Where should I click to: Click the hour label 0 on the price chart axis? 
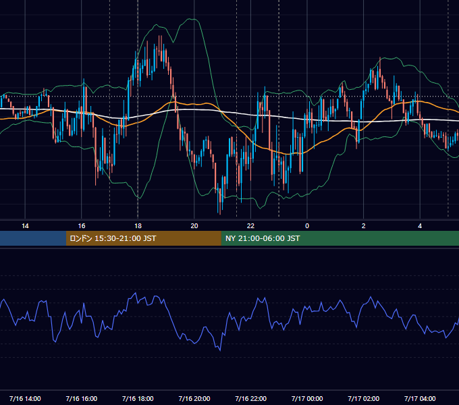pos(307,226)
